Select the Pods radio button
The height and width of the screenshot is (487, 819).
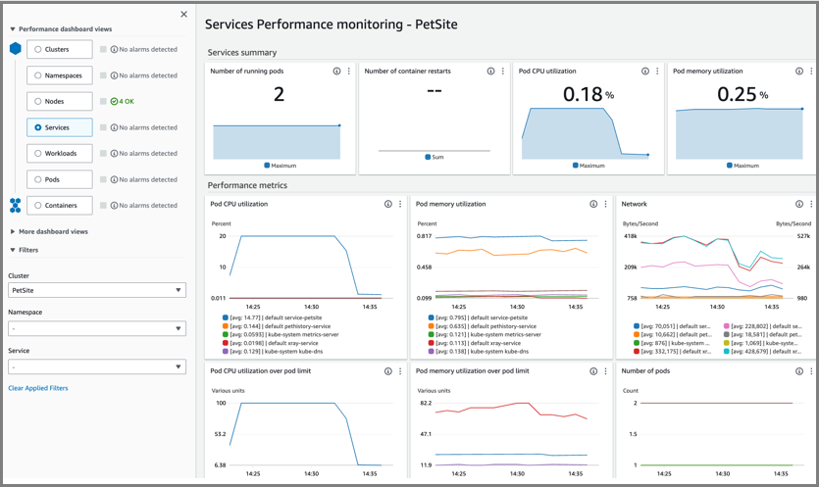pyautogui.click(x=37, y=179)
